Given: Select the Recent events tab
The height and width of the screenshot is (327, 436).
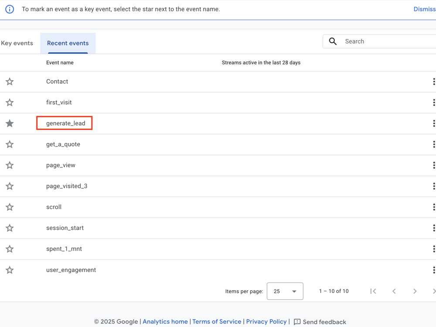Looking at the screenshot, I should point(68,43).
